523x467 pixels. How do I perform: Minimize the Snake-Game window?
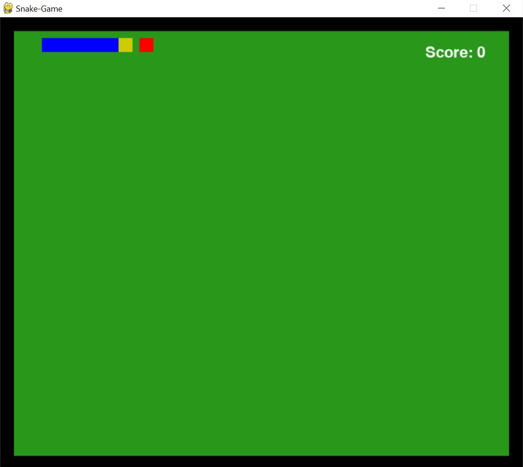(441, 8)
